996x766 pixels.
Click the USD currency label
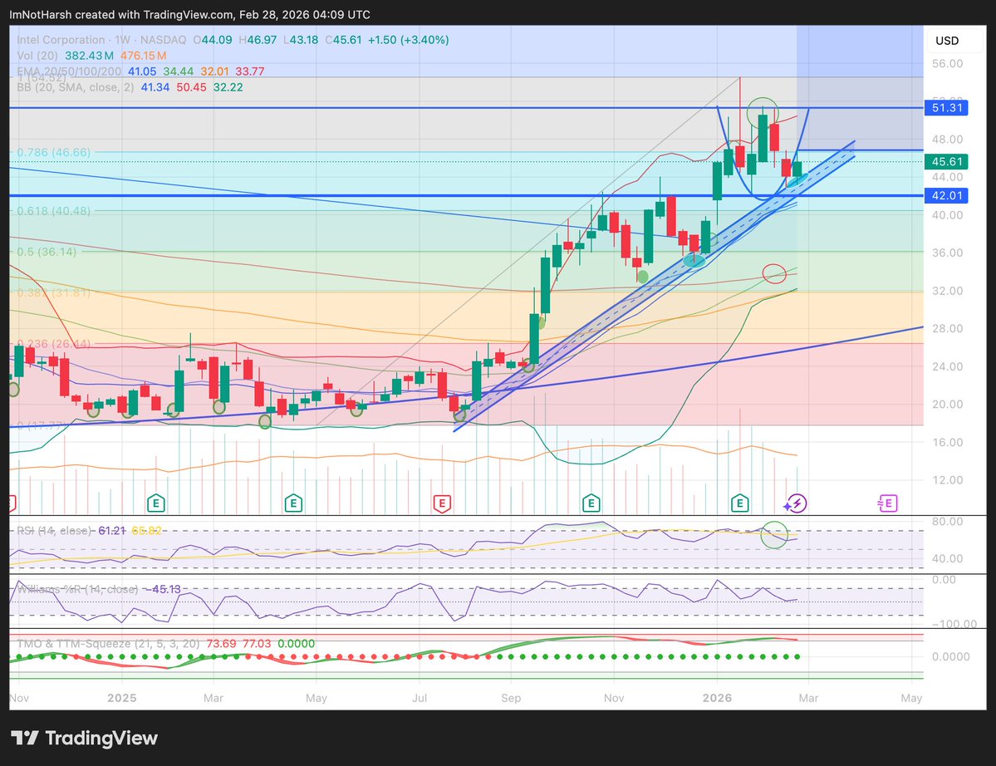point(947,41)
